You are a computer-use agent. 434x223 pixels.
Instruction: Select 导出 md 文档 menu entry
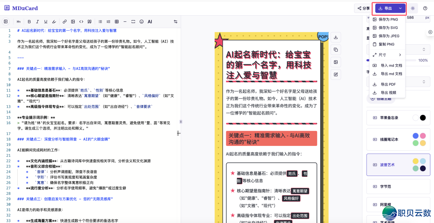(387, 74)
